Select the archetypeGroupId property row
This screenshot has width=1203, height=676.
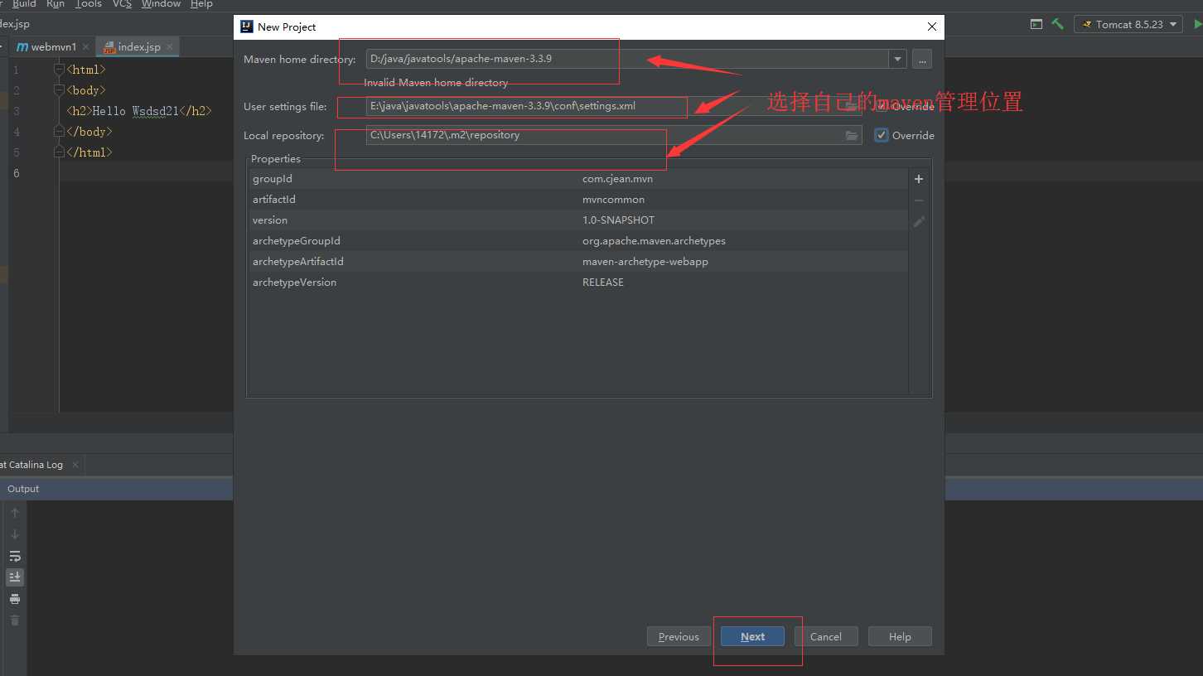577,241
